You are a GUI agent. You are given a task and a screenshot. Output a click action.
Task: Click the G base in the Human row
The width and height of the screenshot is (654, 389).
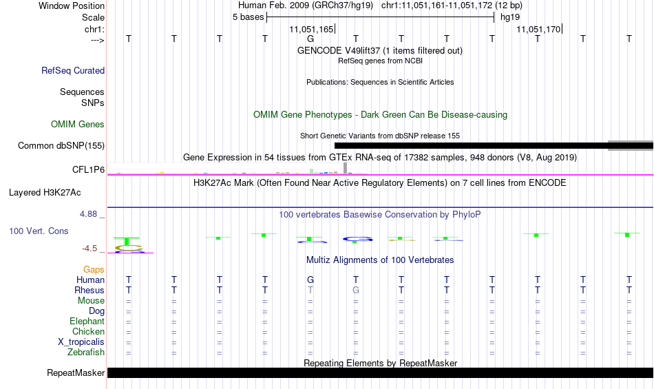click(310, 280)
